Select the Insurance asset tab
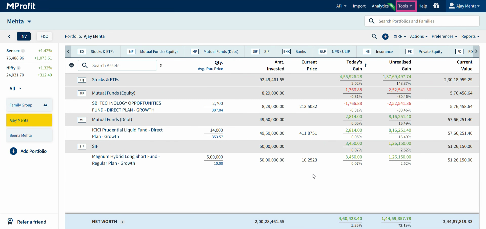Viewport: 486px width, 229px height. point(378,52)
